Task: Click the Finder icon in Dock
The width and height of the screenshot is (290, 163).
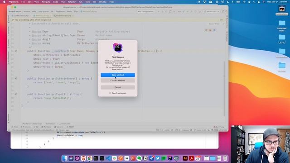Action: (65, 158)
